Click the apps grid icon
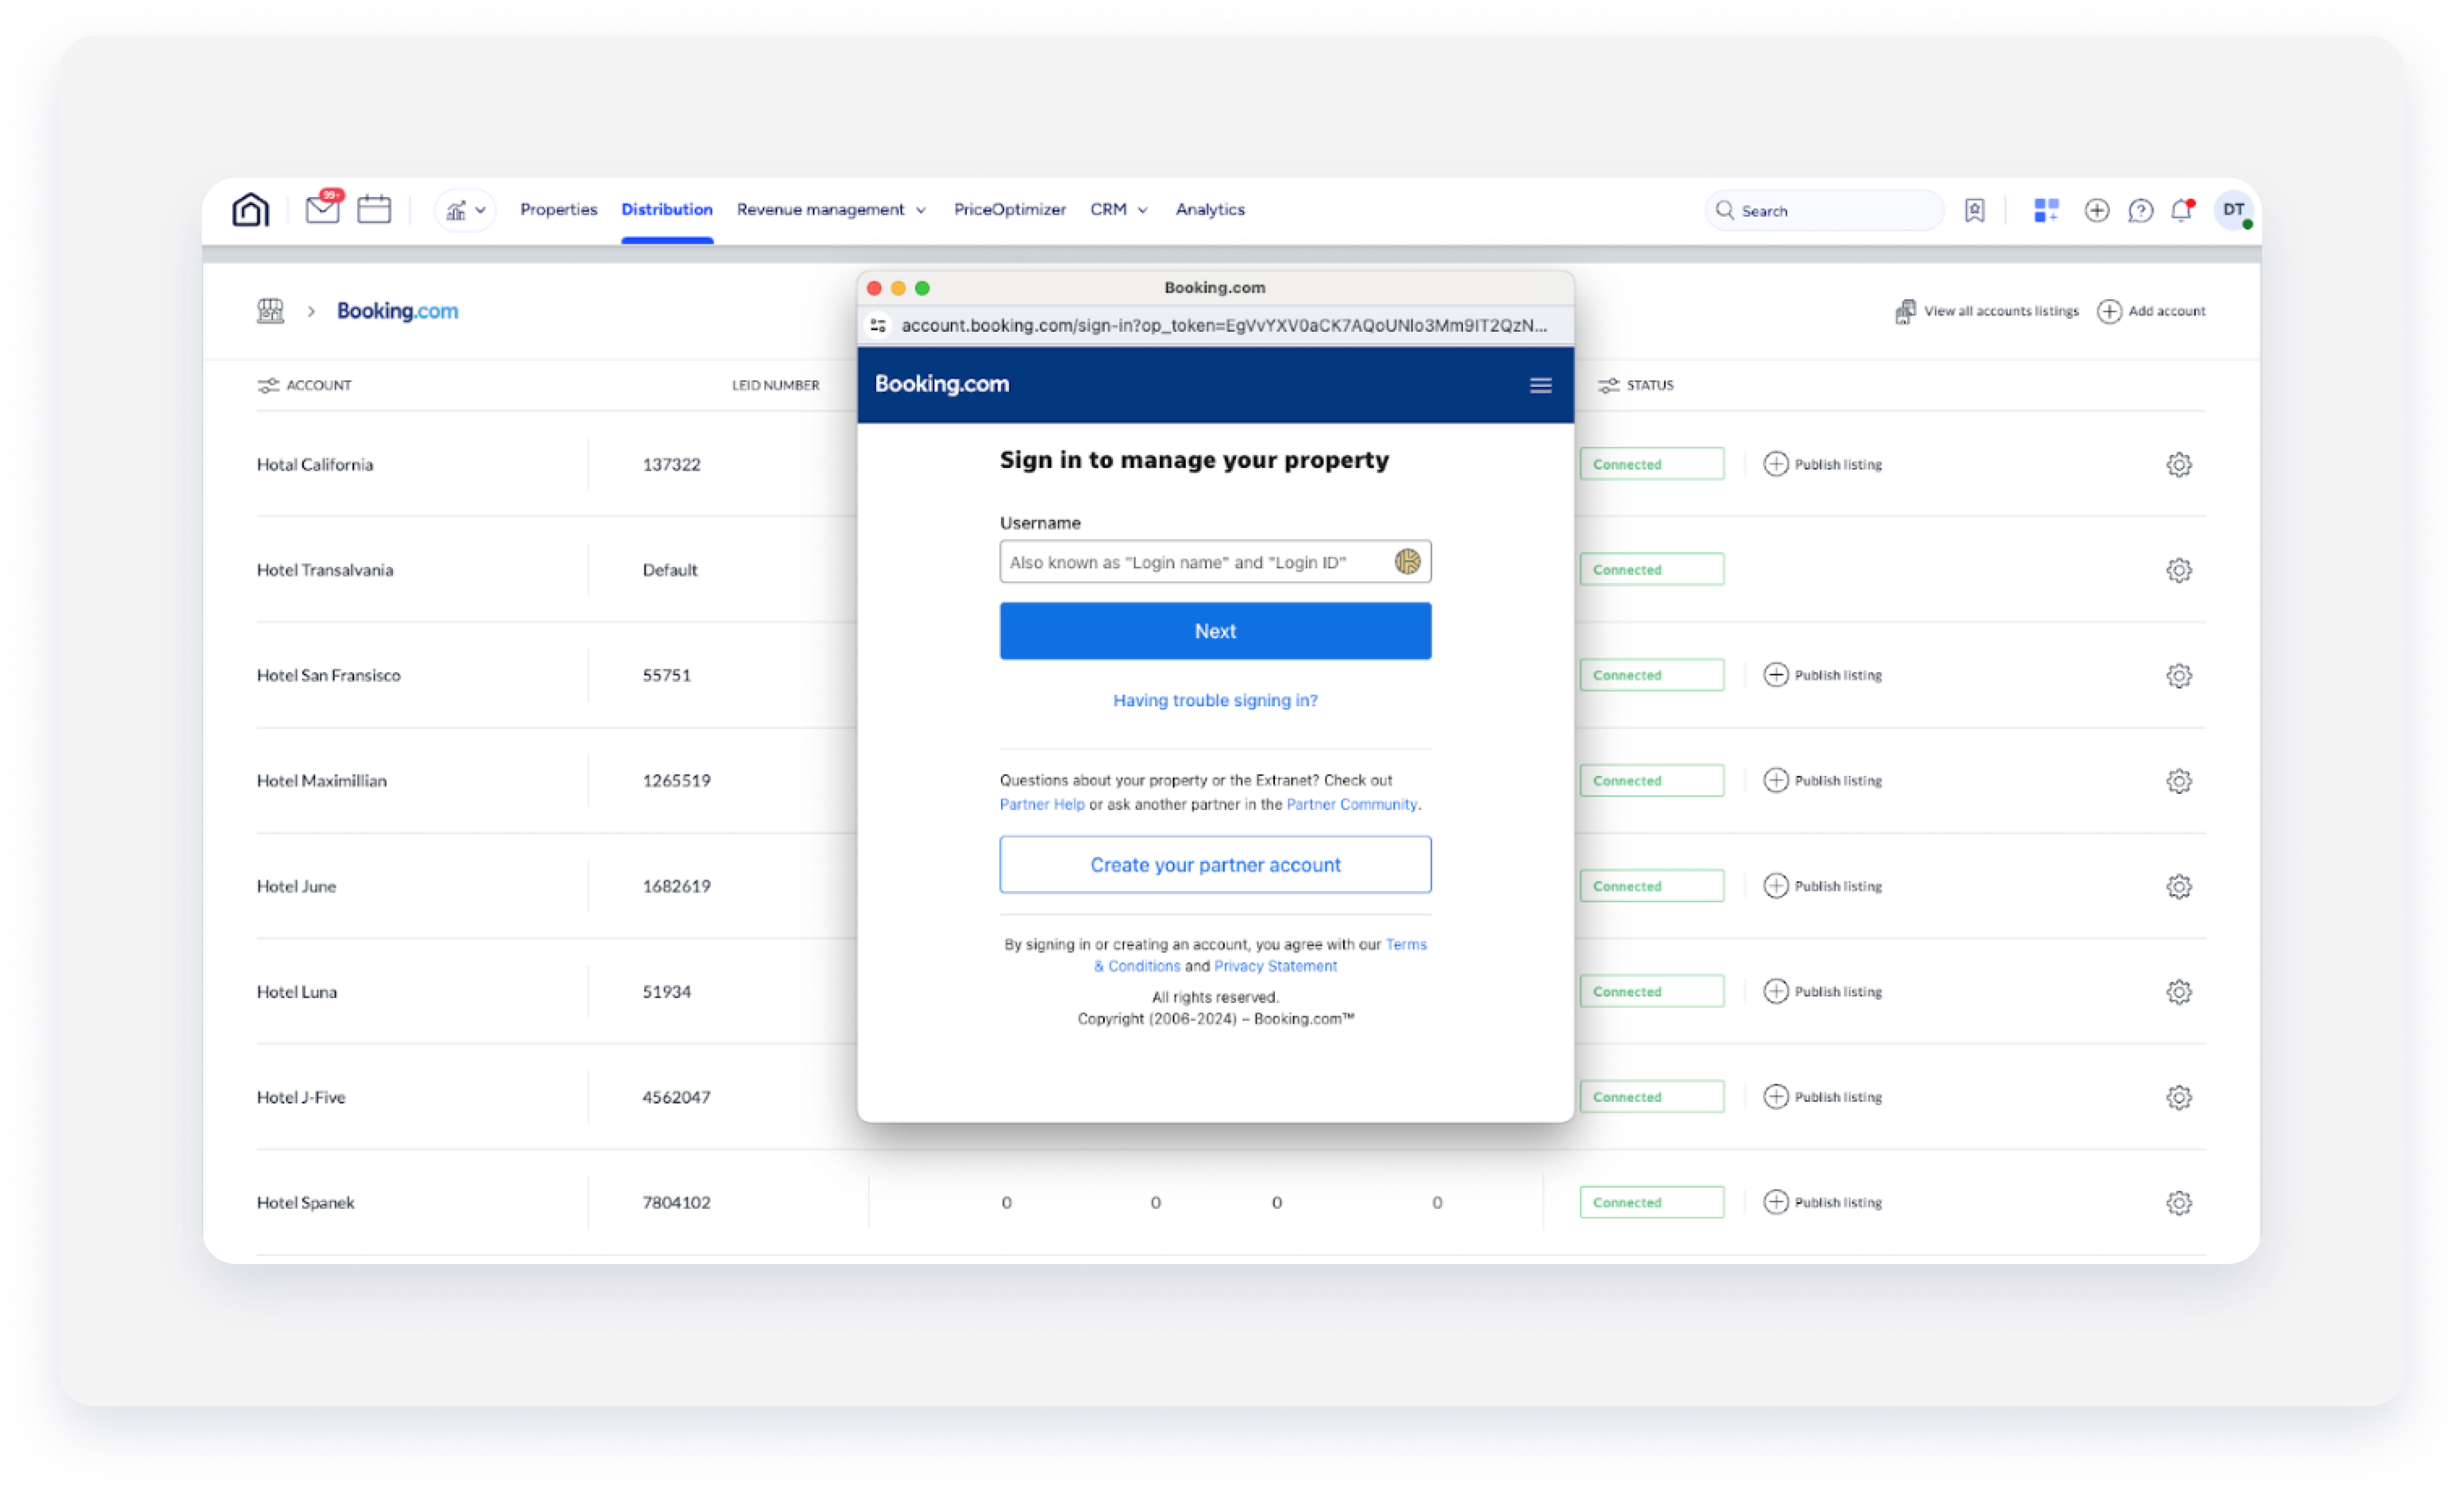This screenshot has height=1490, width=2464. [x=2046, y=210]
